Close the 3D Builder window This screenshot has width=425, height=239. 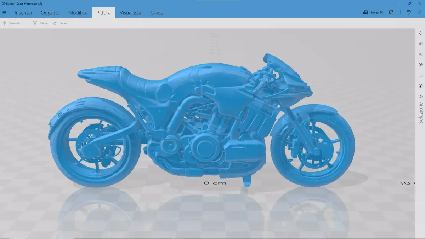420,3
